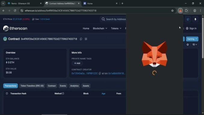Image resolution: width=204 pixels, height=115 pixels.
Task: Sort by the Age column header
Action: pos(104,94)
